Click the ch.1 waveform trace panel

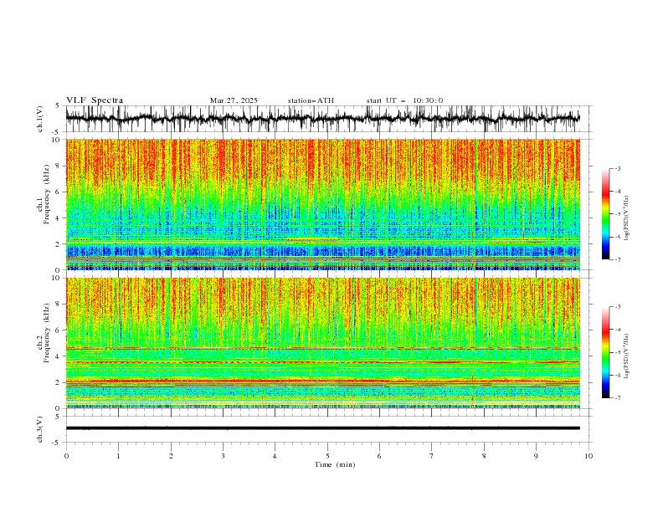click(x=323, y=119)
